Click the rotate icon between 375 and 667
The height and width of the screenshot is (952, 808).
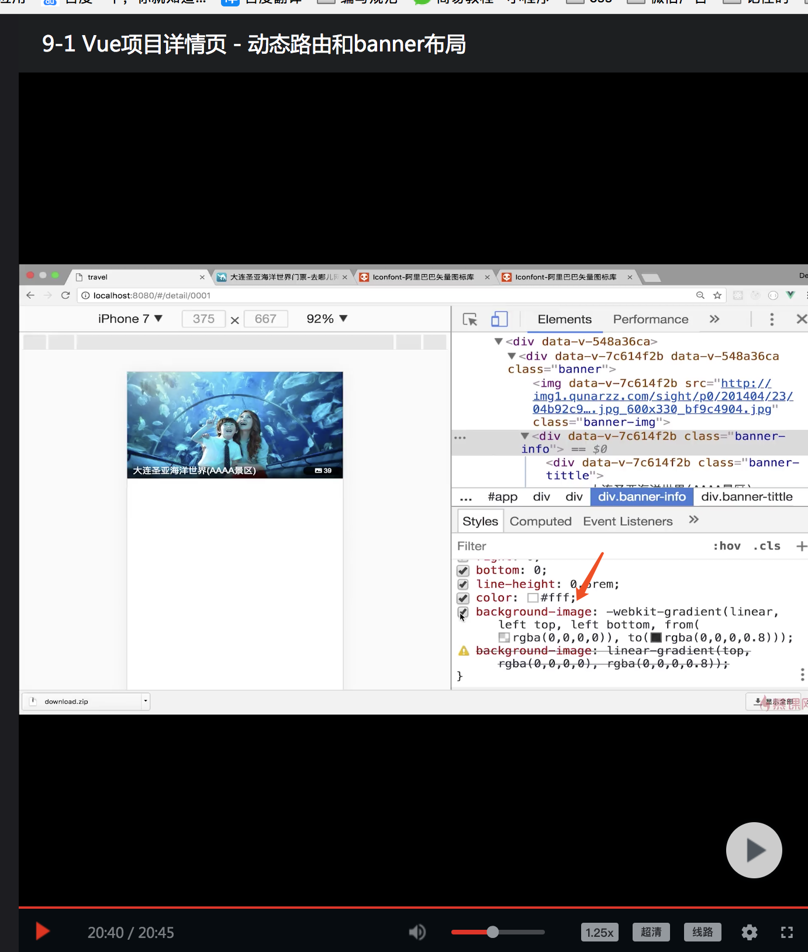pyautogui.click(x=234, y=320)
